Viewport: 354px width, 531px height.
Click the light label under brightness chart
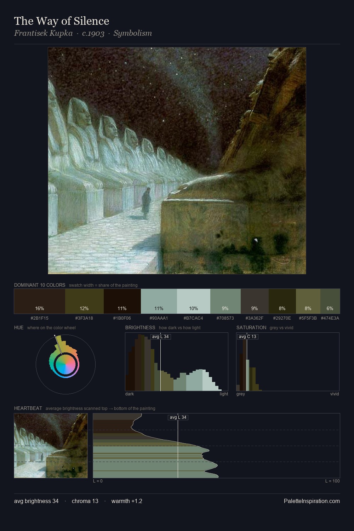(224, 394)
